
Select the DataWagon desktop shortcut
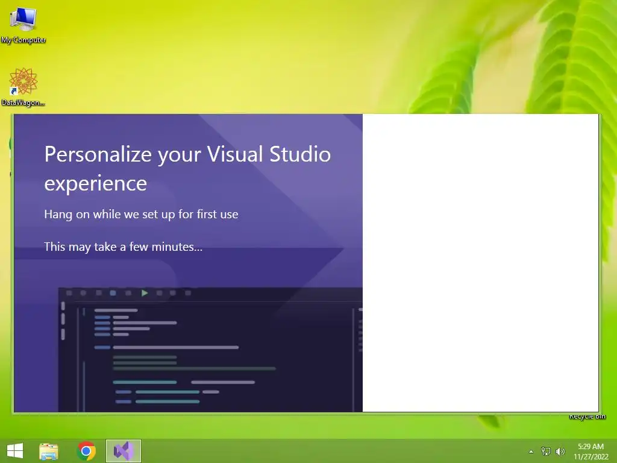tap(23, 87)
